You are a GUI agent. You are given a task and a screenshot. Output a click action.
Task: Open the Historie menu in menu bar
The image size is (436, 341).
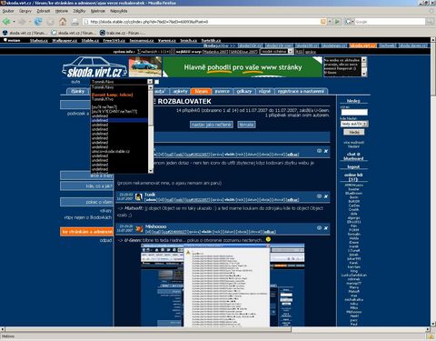pyautogui.click(x=62, y=11)
